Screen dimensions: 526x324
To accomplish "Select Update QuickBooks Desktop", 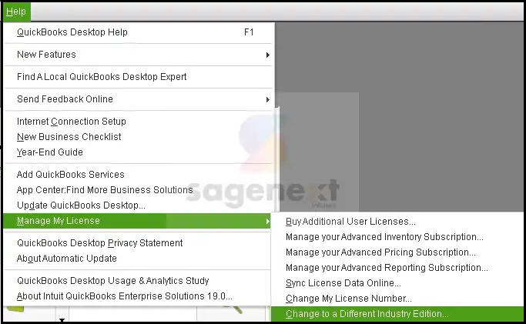I will 137,205.
